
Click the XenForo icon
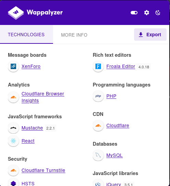tap(13, 66)
